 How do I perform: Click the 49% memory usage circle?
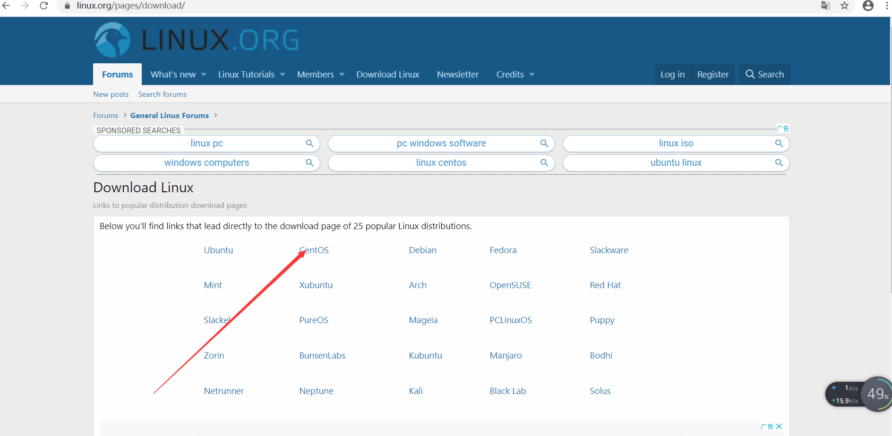(x=878, y=394)
